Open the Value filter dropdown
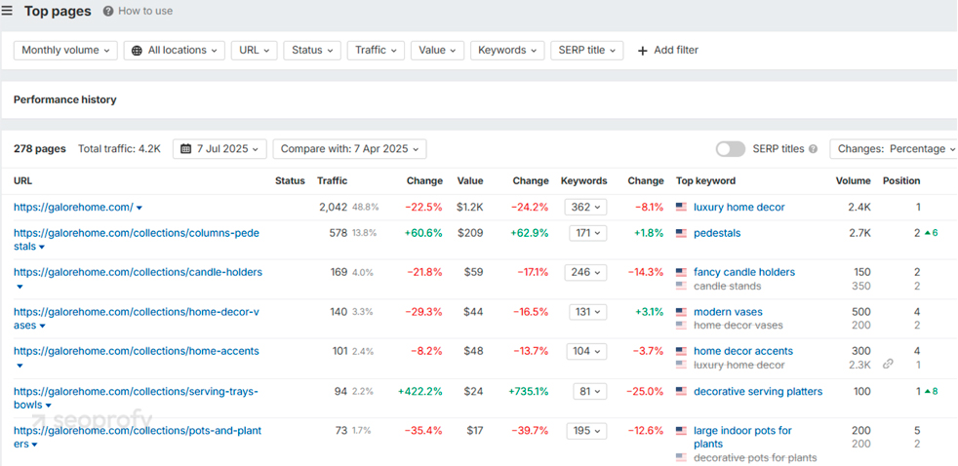The height and width of the screenshot is (466, 958). (437, 50)
